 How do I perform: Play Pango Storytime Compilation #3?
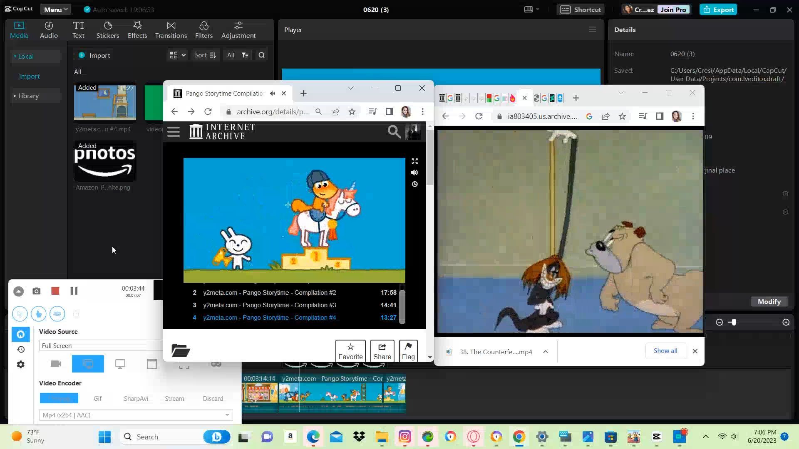294,305
